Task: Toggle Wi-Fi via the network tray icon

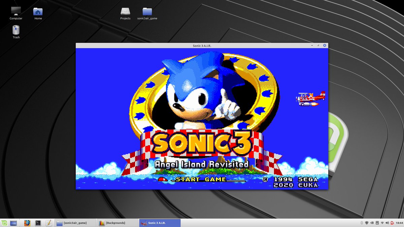Action: point(382,223)
